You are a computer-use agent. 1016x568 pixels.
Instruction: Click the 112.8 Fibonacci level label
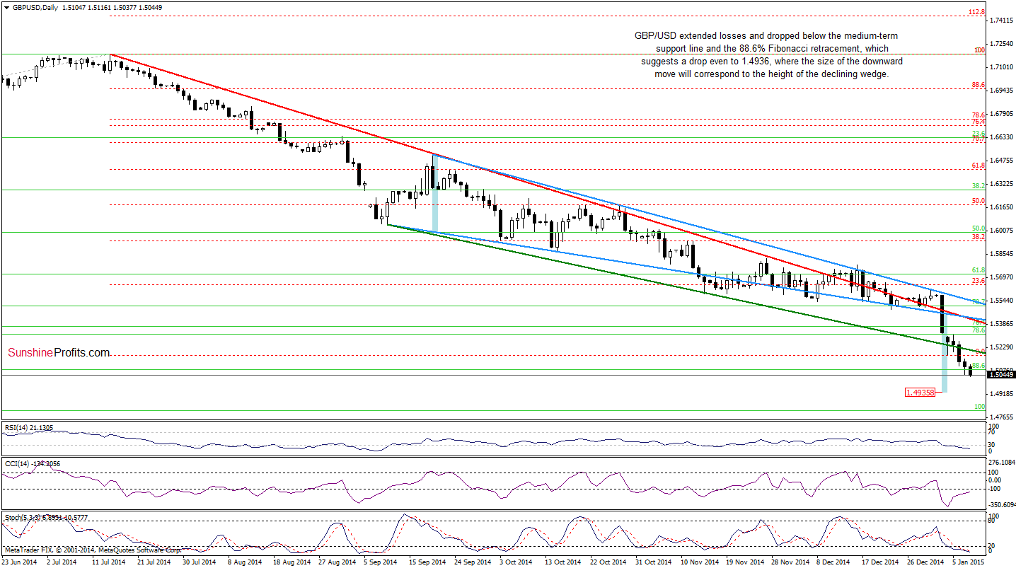[x=976, y=12]
